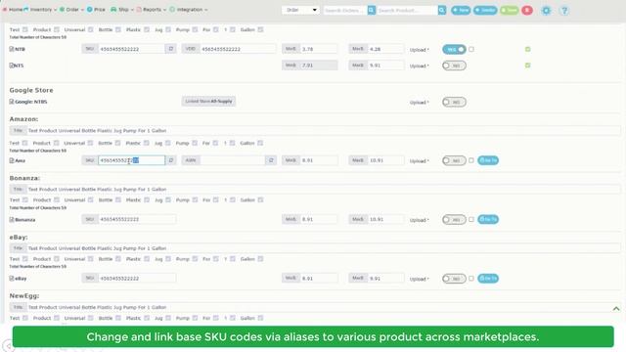The image size is (626, 352).
Task: Click the Search Product input field
Action: pos(407,10)
